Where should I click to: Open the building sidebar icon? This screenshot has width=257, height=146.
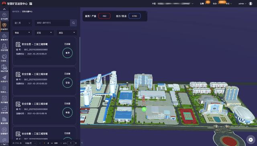click(x=4, y=120)
